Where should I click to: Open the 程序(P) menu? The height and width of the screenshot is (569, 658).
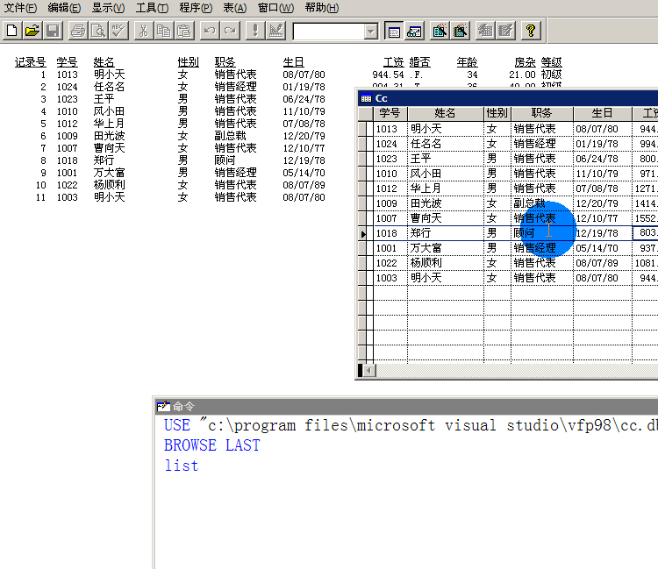[196, 8]
